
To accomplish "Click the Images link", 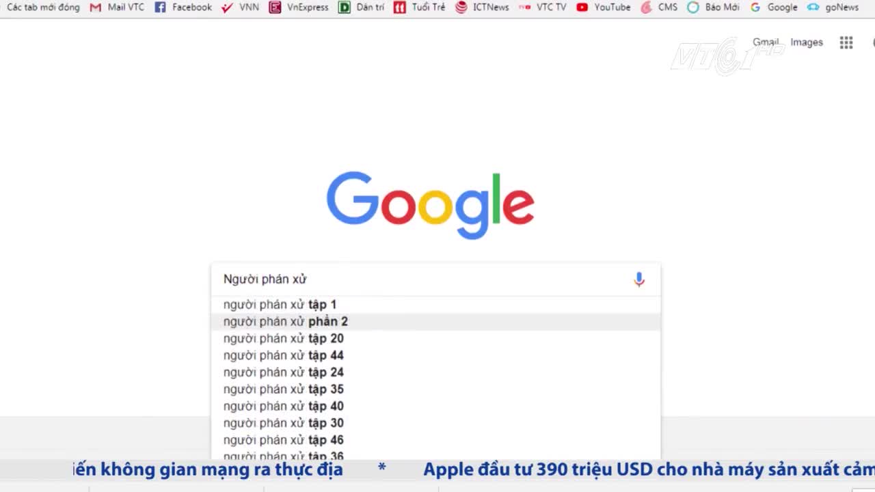I will click(x=807, y=42).
